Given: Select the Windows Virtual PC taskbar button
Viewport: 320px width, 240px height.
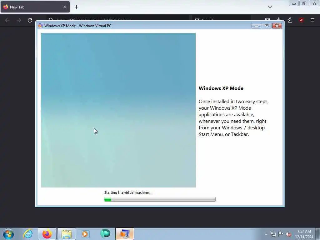Looking at the screenshot, I should [125, 234].
